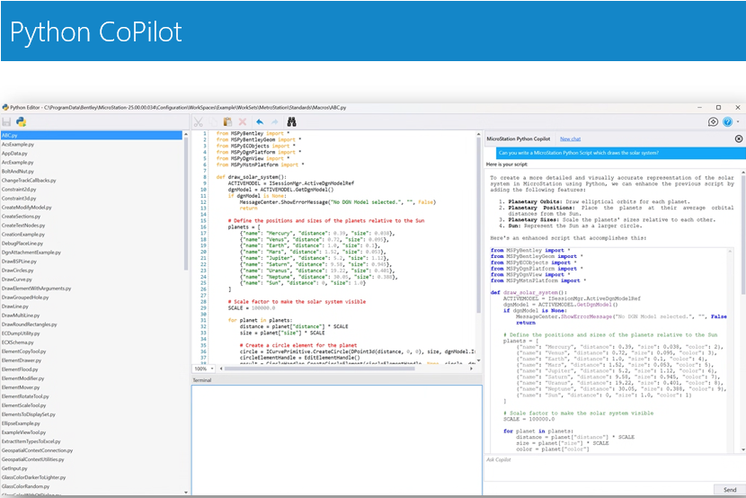
Task: Click the Save file icon
Action: click(x=6, y=121)
